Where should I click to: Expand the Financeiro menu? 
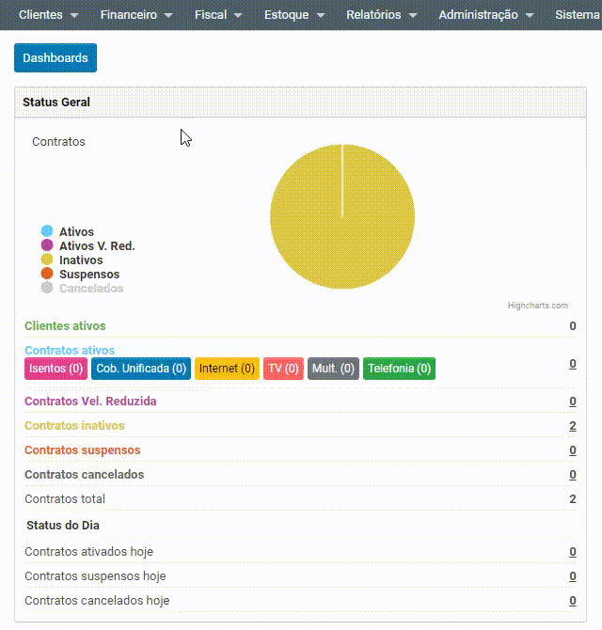pyautogui.click(x=136, y=15)
